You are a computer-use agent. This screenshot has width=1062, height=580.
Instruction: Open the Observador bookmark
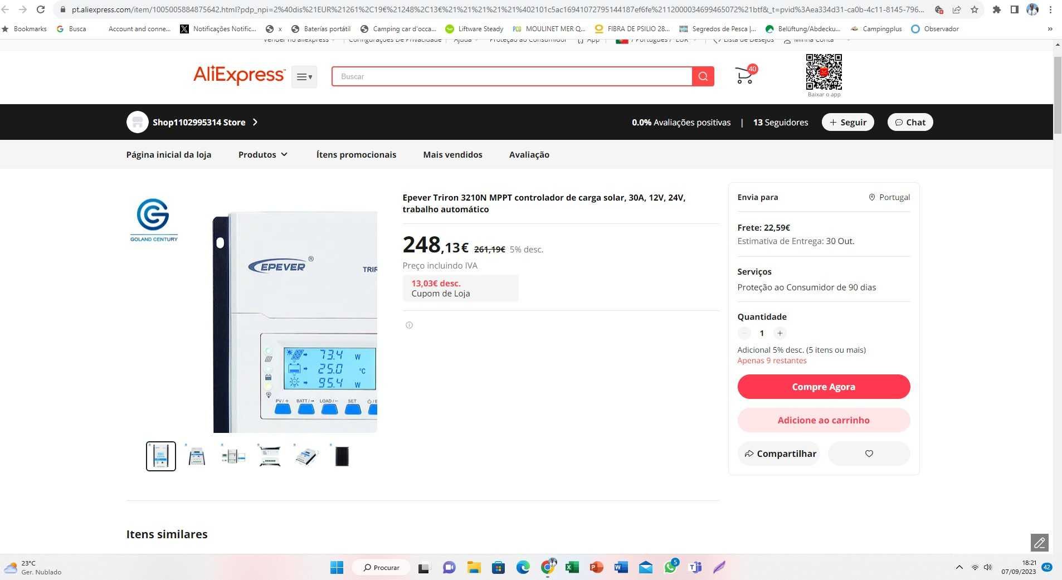coord(935,28)
